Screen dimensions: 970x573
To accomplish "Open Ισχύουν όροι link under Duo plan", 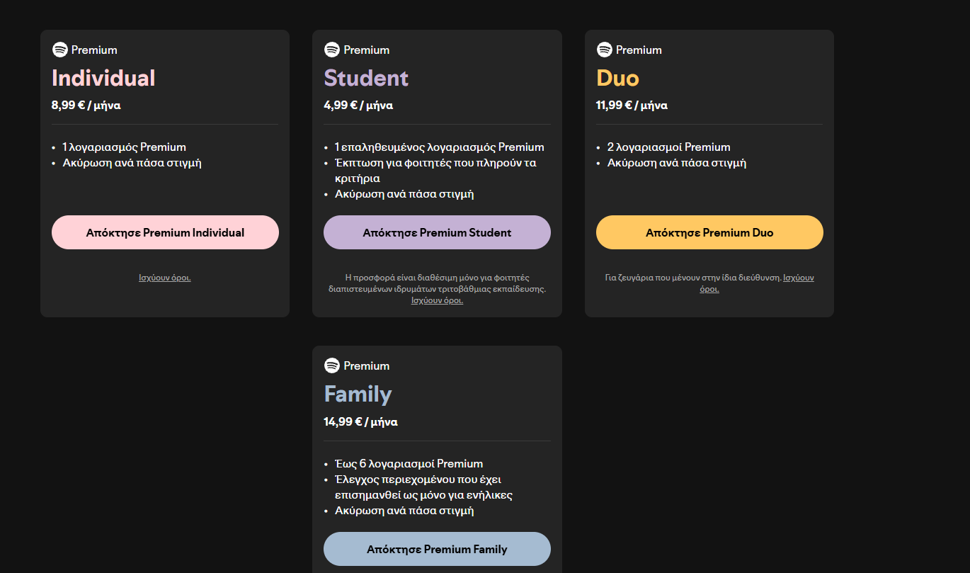I will click(798, 278).
